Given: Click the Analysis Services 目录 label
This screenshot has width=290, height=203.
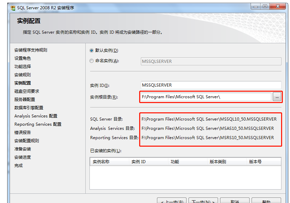Looking at the screenshot, I should point(112,128).
